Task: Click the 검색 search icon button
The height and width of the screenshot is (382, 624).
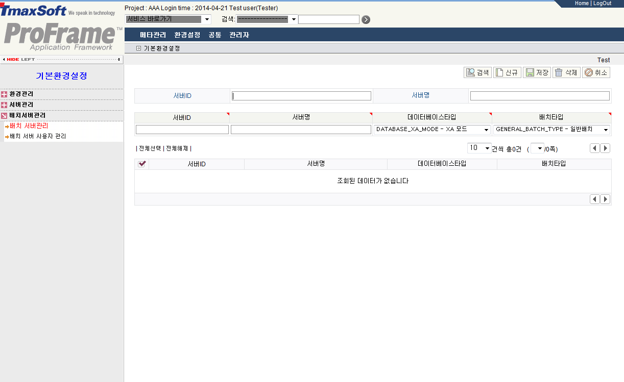Action: [476, 72]
